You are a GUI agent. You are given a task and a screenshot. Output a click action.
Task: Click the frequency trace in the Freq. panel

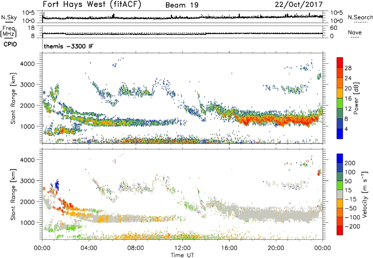tap(182, 34)
